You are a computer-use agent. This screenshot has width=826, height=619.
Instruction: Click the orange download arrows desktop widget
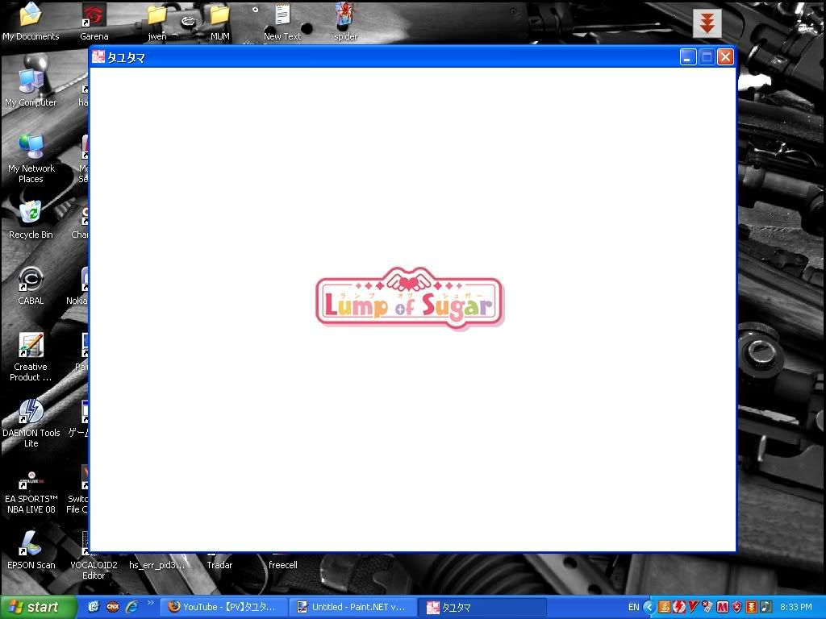pyautogui.click(x=707, y=23)
